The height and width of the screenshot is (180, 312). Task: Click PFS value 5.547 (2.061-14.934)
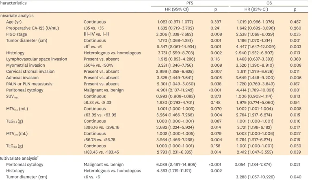[176, 47]
